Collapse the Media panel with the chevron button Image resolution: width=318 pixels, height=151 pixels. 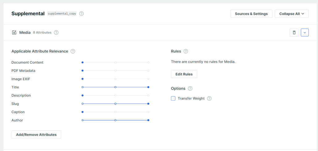coord(305,33)
